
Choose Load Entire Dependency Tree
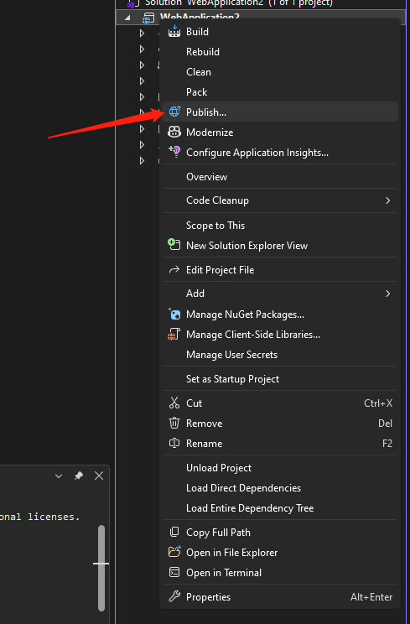pyautogui.click(x=280, y=508)
